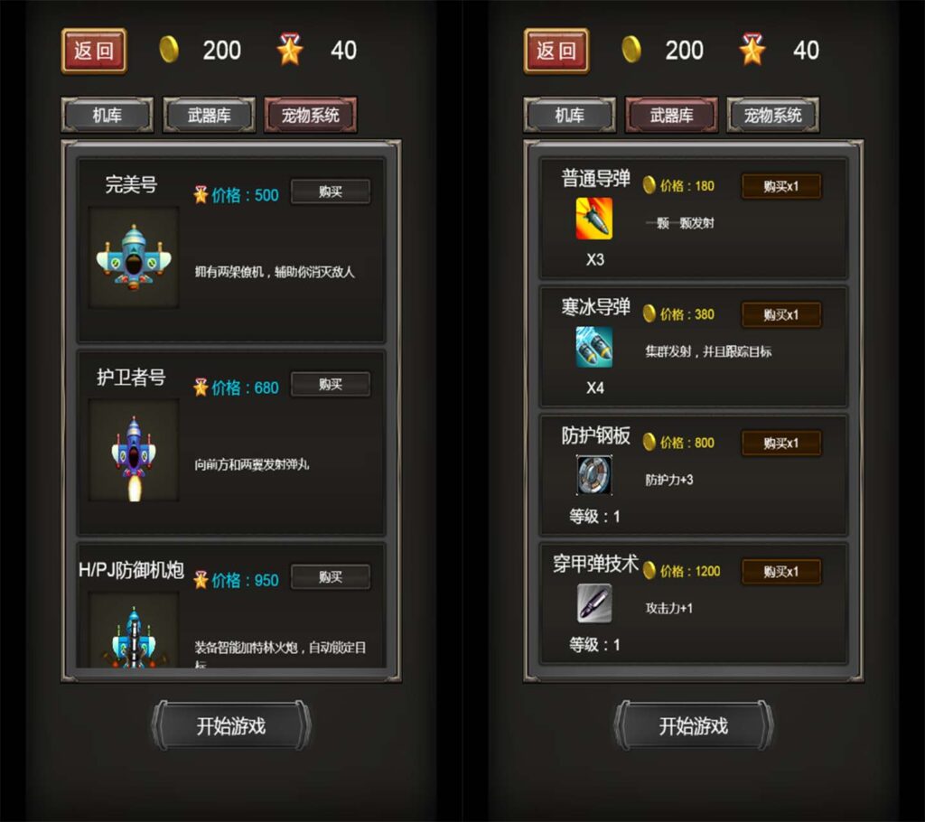Click the gold coin icon in right panel

pyautogui.click(x=631, y=50)
